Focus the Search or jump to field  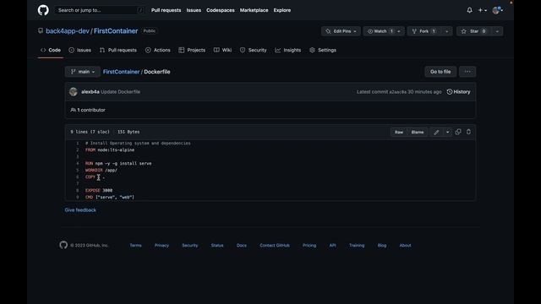tap(100, 10)
